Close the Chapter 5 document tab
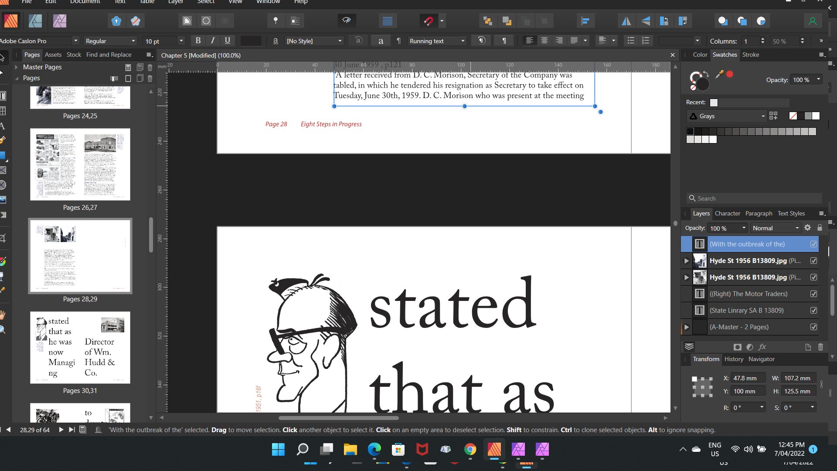837x471 pixels. click(x=672, y=55)
